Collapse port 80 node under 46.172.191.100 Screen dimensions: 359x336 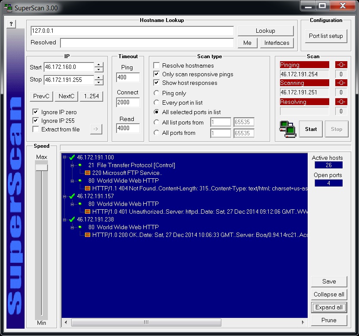pyautogui.click(x=72, y=181)
